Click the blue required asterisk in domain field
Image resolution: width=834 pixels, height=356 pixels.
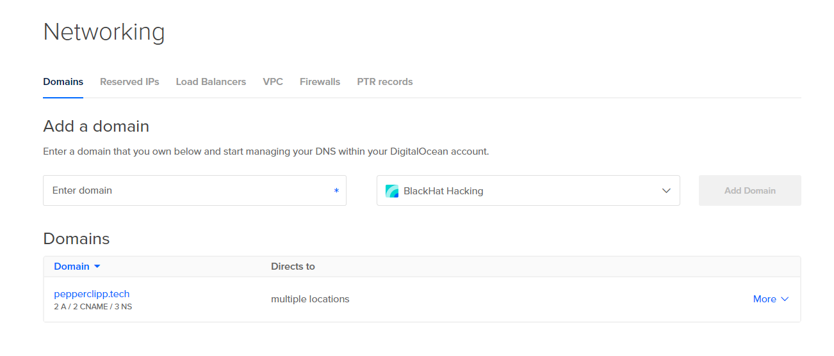click(336, 191)
